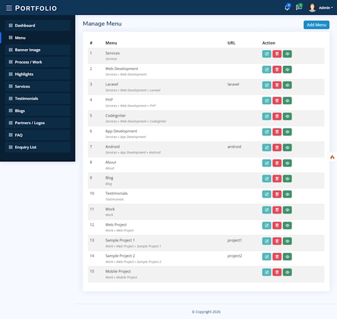Toggle visibility of About row
This screenshot has width=337, height=319.
pos(287,163)
